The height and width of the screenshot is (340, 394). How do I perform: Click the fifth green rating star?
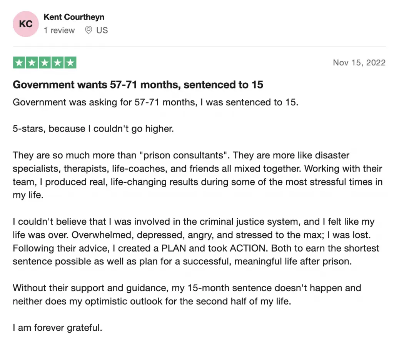tap(70, 63)
